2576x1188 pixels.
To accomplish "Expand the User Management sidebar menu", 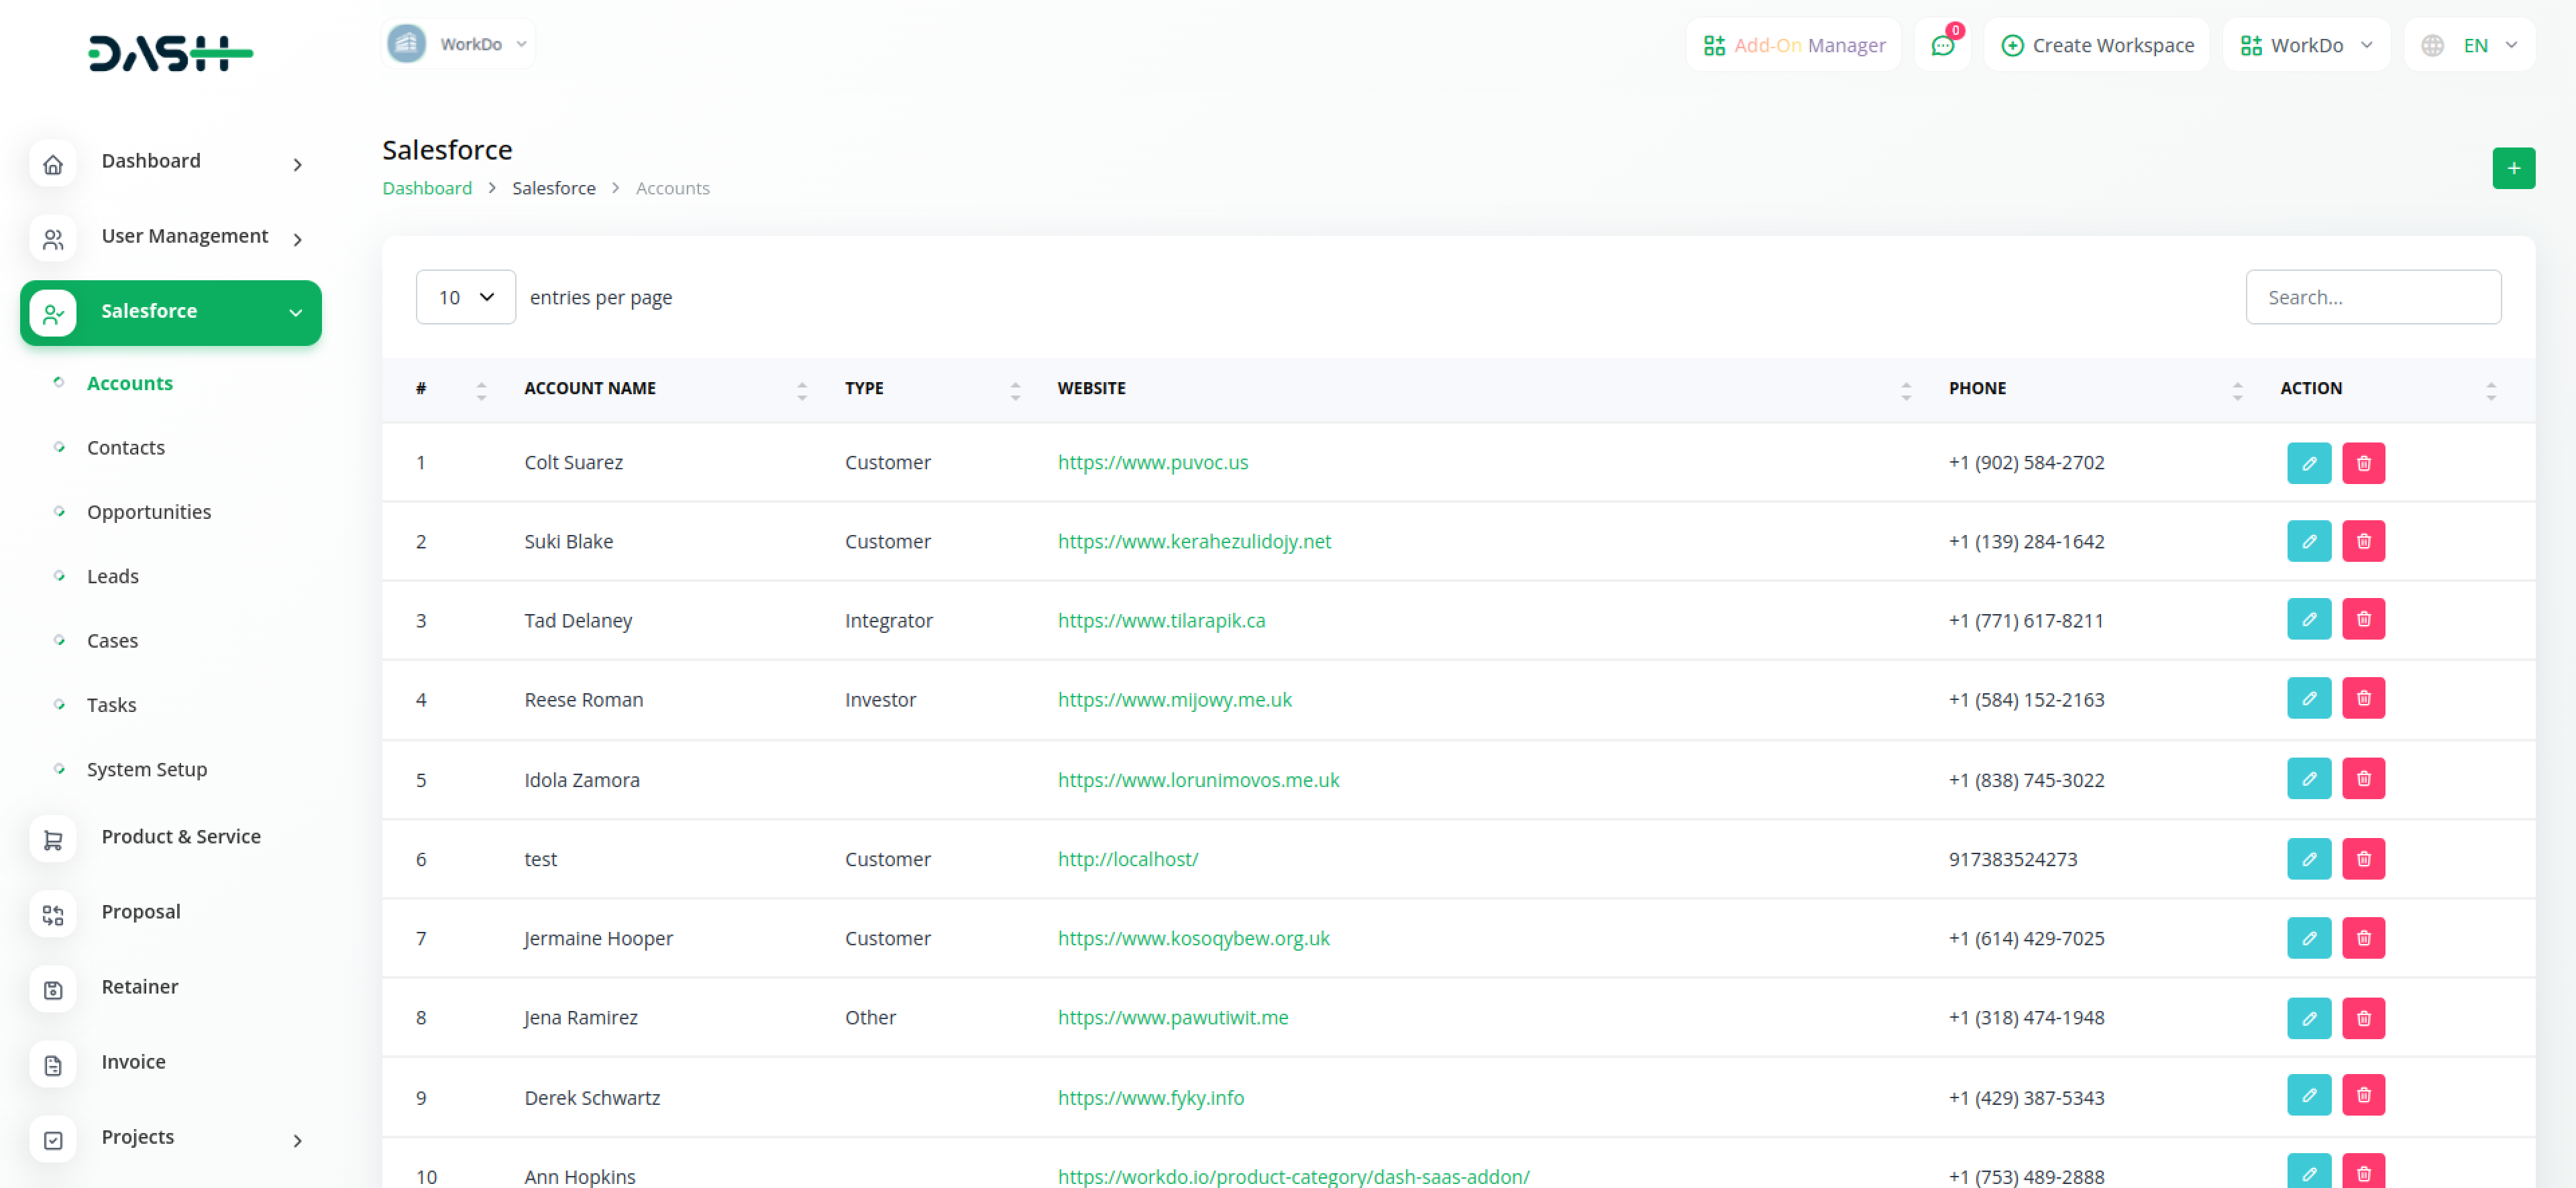I will (171, 237).
